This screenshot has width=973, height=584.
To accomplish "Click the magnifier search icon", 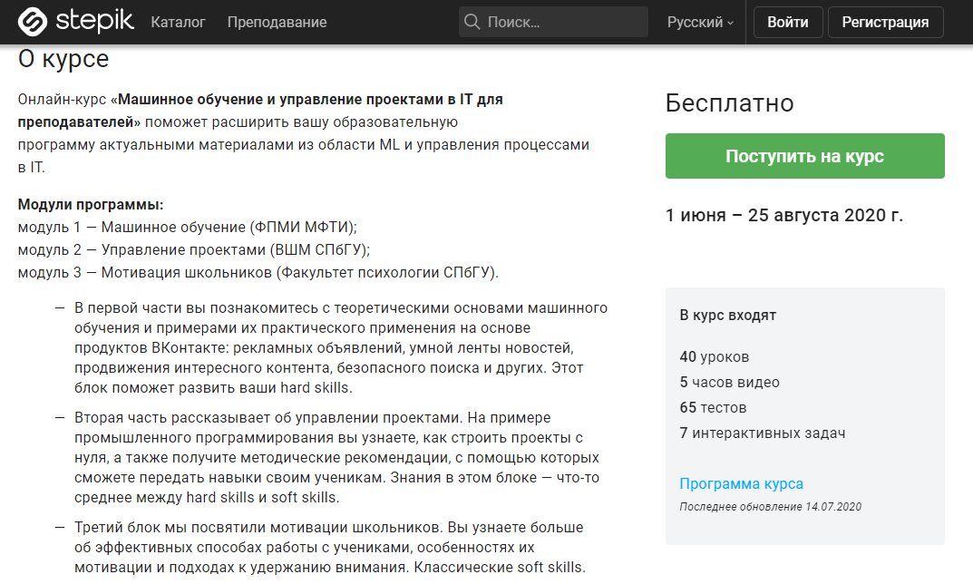I will (472, 23).
